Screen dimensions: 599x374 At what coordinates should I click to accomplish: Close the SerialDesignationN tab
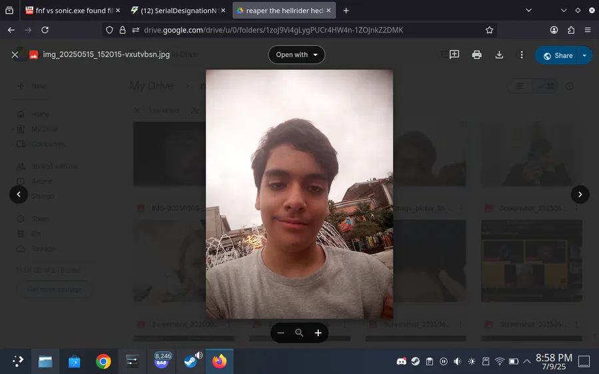click(x=223, y=11)
